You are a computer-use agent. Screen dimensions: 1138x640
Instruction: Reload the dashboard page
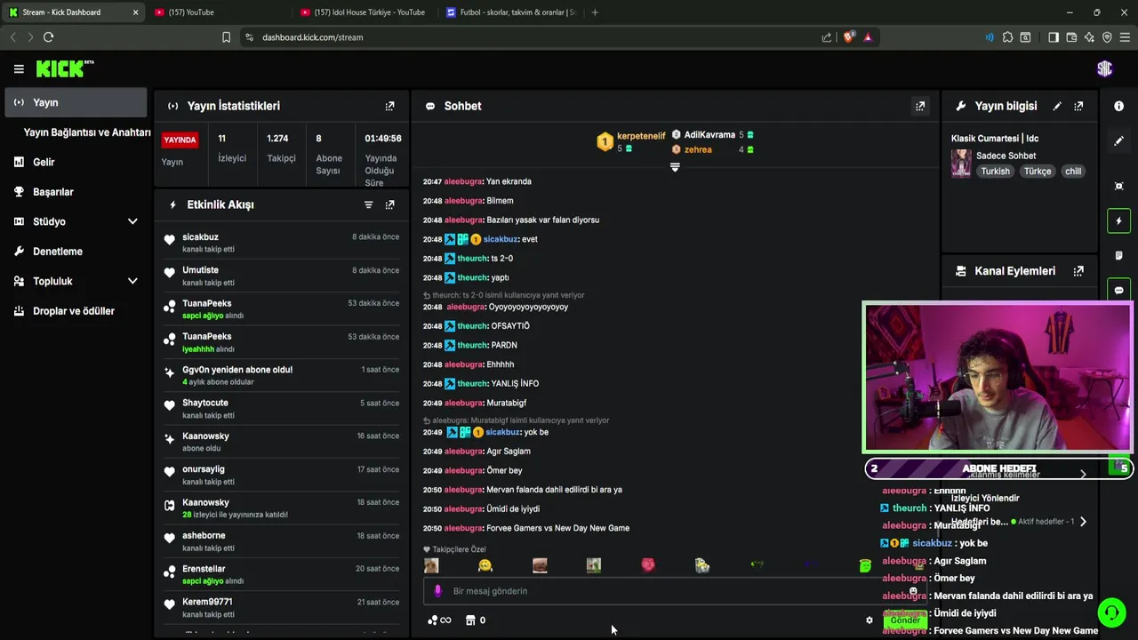click(48, 37)
